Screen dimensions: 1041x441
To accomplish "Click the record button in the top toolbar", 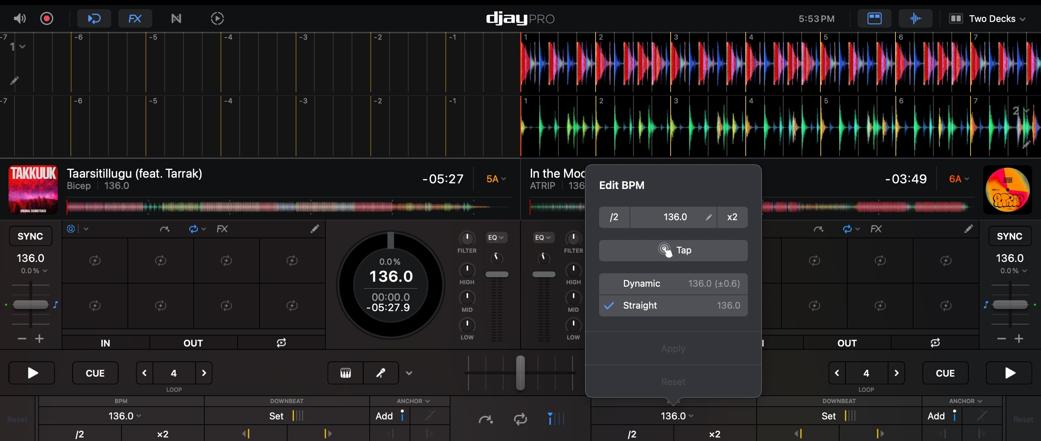I will [46, 18].
